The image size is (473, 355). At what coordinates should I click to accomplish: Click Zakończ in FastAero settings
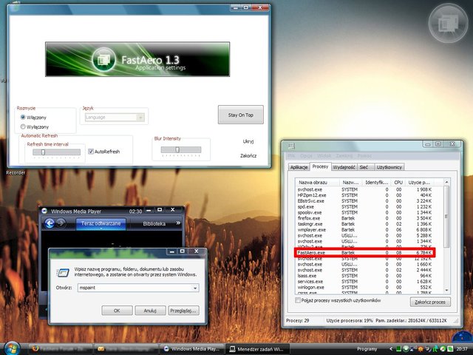[248, 156]
